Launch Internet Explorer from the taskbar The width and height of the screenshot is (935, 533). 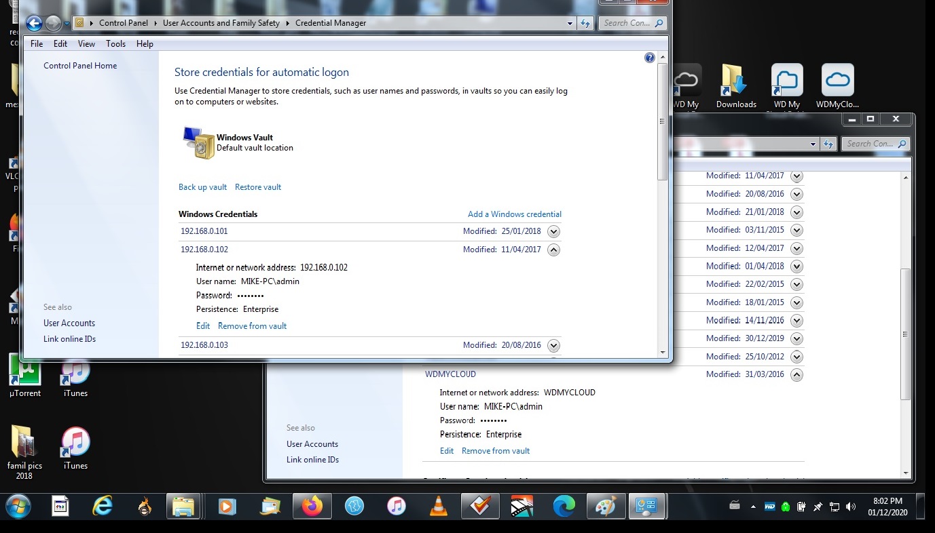click(x=103, y=506)
